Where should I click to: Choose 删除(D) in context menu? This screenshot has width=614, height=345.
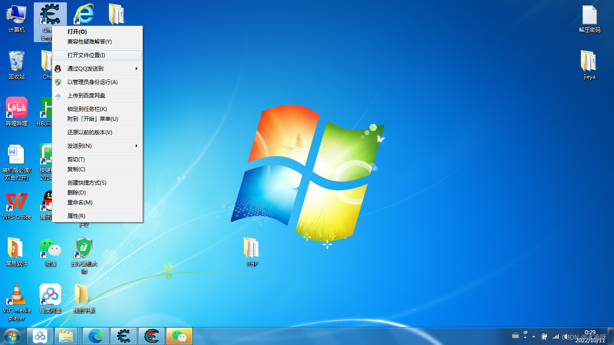pyautogui.click(x=98, y=193)
